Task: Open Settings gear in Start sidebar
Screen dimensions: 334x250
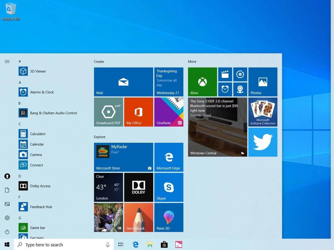Action: pos(7,218)
